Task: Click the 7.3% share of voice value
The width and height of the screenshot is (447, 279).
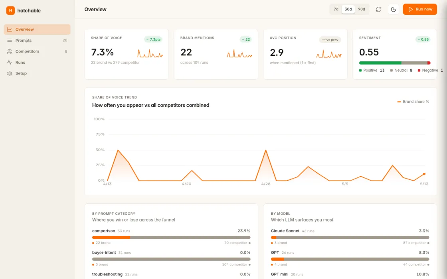Action: tap(102, 52)
